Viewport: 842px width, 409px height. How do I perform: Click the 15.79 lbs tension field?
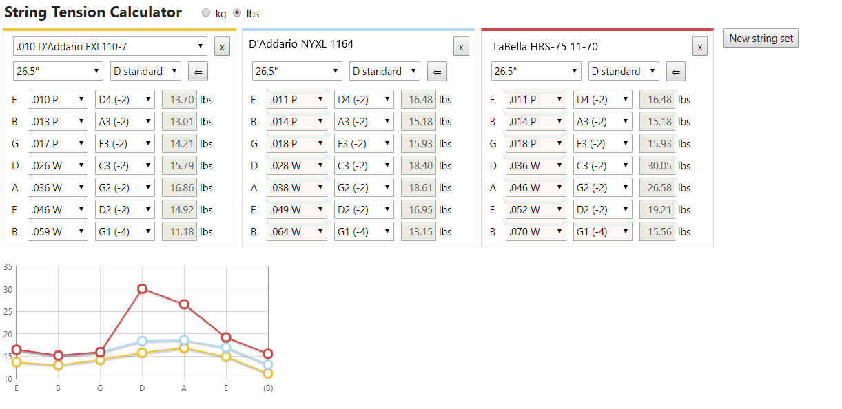click(179, 165)
